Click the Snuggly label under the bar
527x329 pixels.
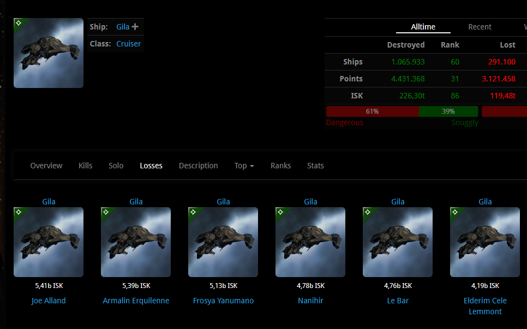pyautogui.click(x=465, y=122)
